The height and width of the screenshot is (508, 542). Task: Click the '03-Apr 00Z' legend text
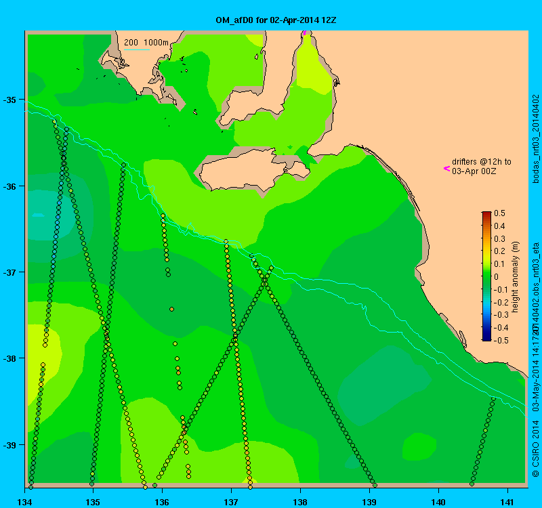point(474,171)
